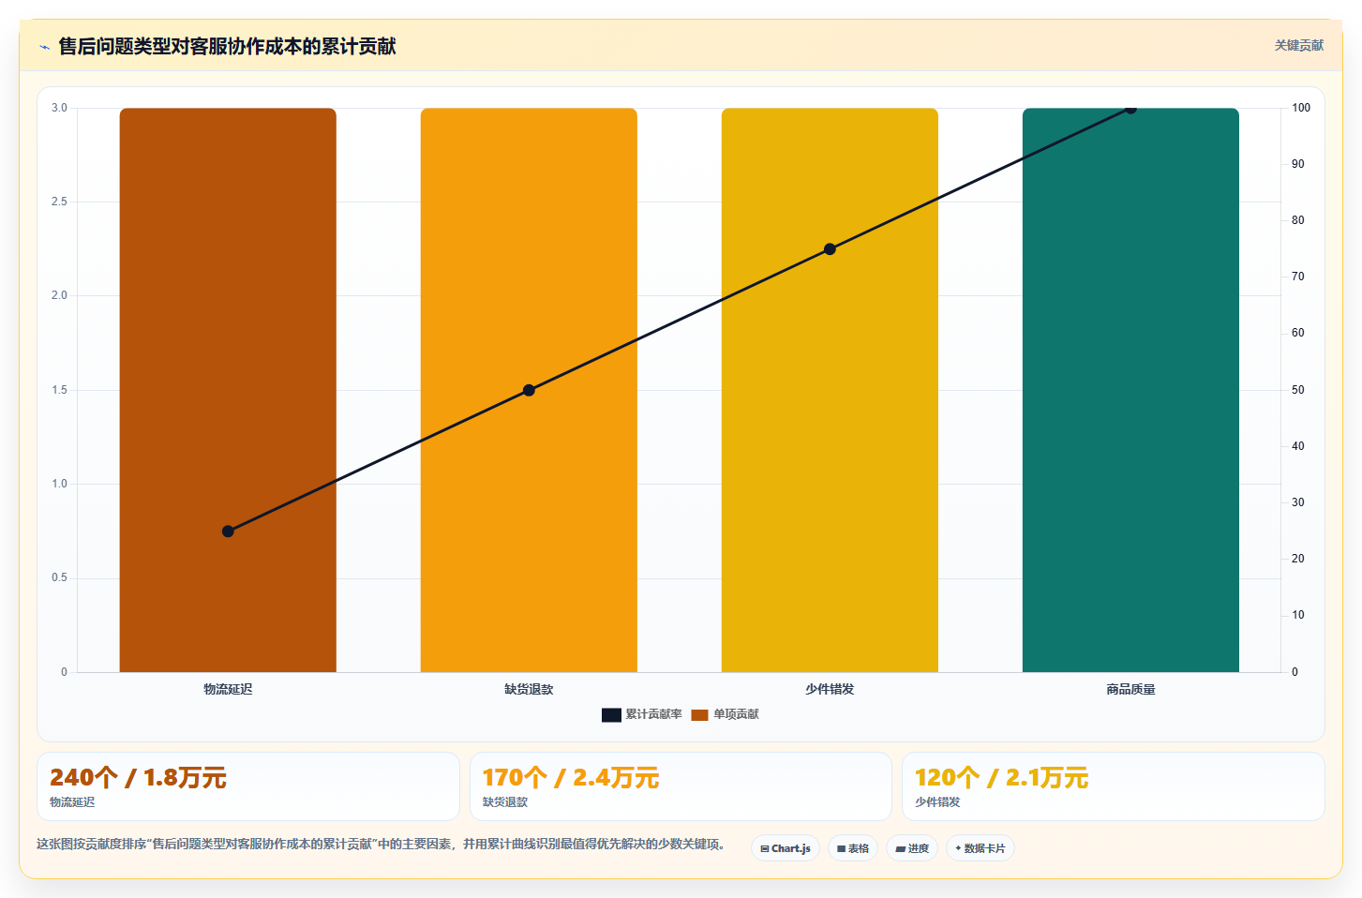Click the 数据卡片 tag chip

click(x=980, y=848)
